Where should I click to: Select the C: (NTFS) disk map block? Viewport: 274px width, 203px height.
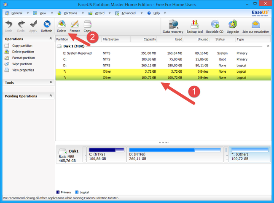click(106, 156)
